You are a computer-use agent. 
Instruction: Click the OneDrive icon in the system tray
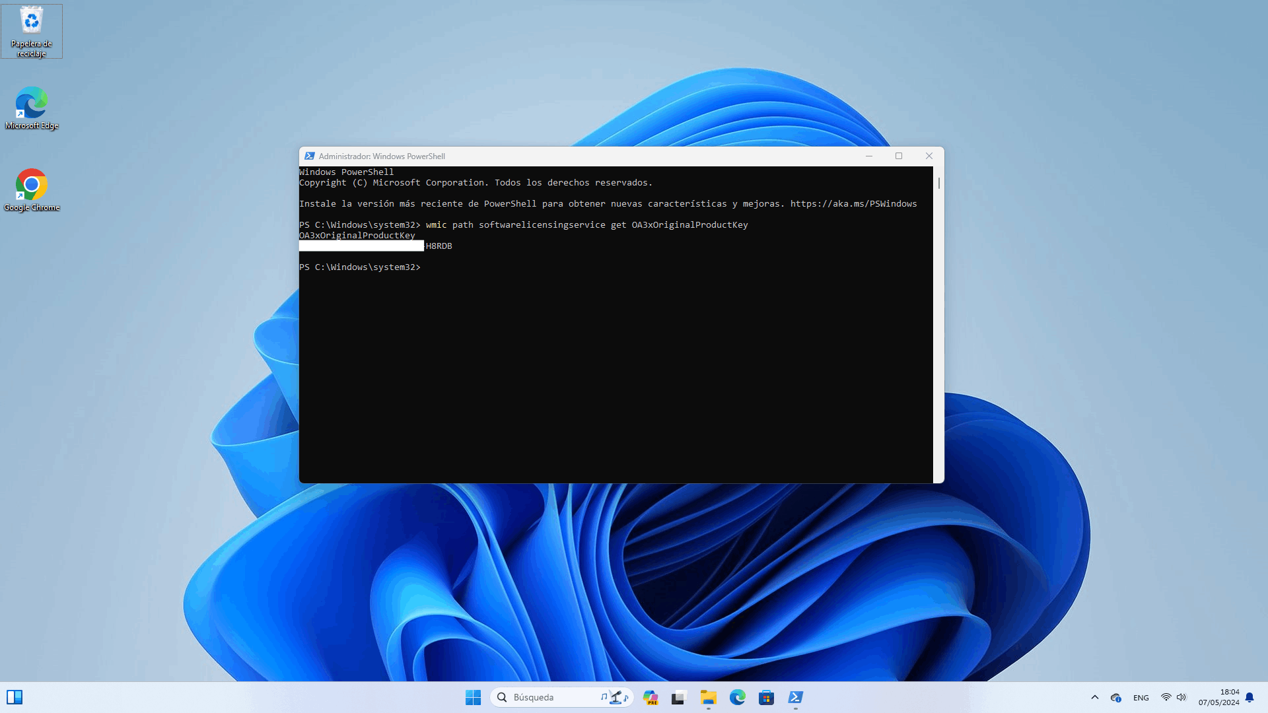pos(1117,697)
